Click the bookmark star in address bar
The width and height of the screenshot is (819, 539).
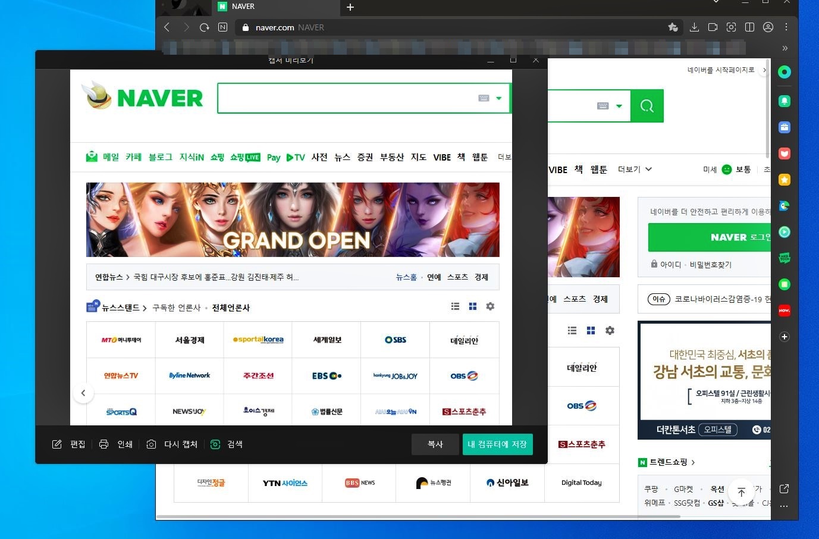(673, 27)
